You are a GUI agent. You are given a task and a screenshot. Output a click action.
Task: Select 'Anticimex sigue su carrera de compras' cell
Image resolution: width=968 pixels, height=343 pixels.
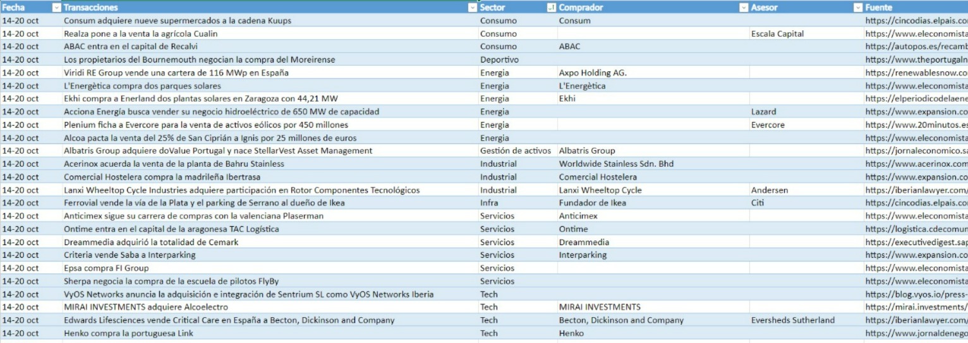pos(270,216)
